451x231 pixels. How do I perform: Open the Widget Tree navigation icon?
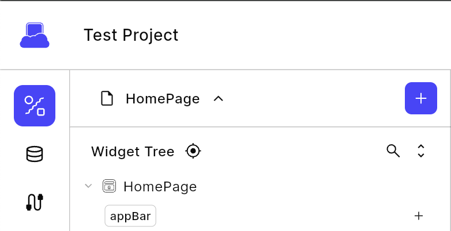(x=35, y=106)
